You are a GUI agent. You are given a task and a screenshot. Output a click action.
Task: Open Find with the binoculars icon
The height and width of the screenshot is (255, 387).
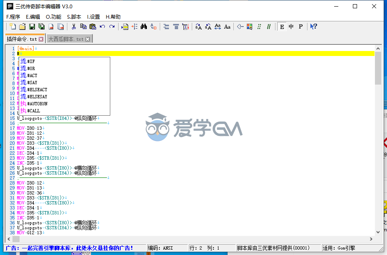tap(144, 27)
